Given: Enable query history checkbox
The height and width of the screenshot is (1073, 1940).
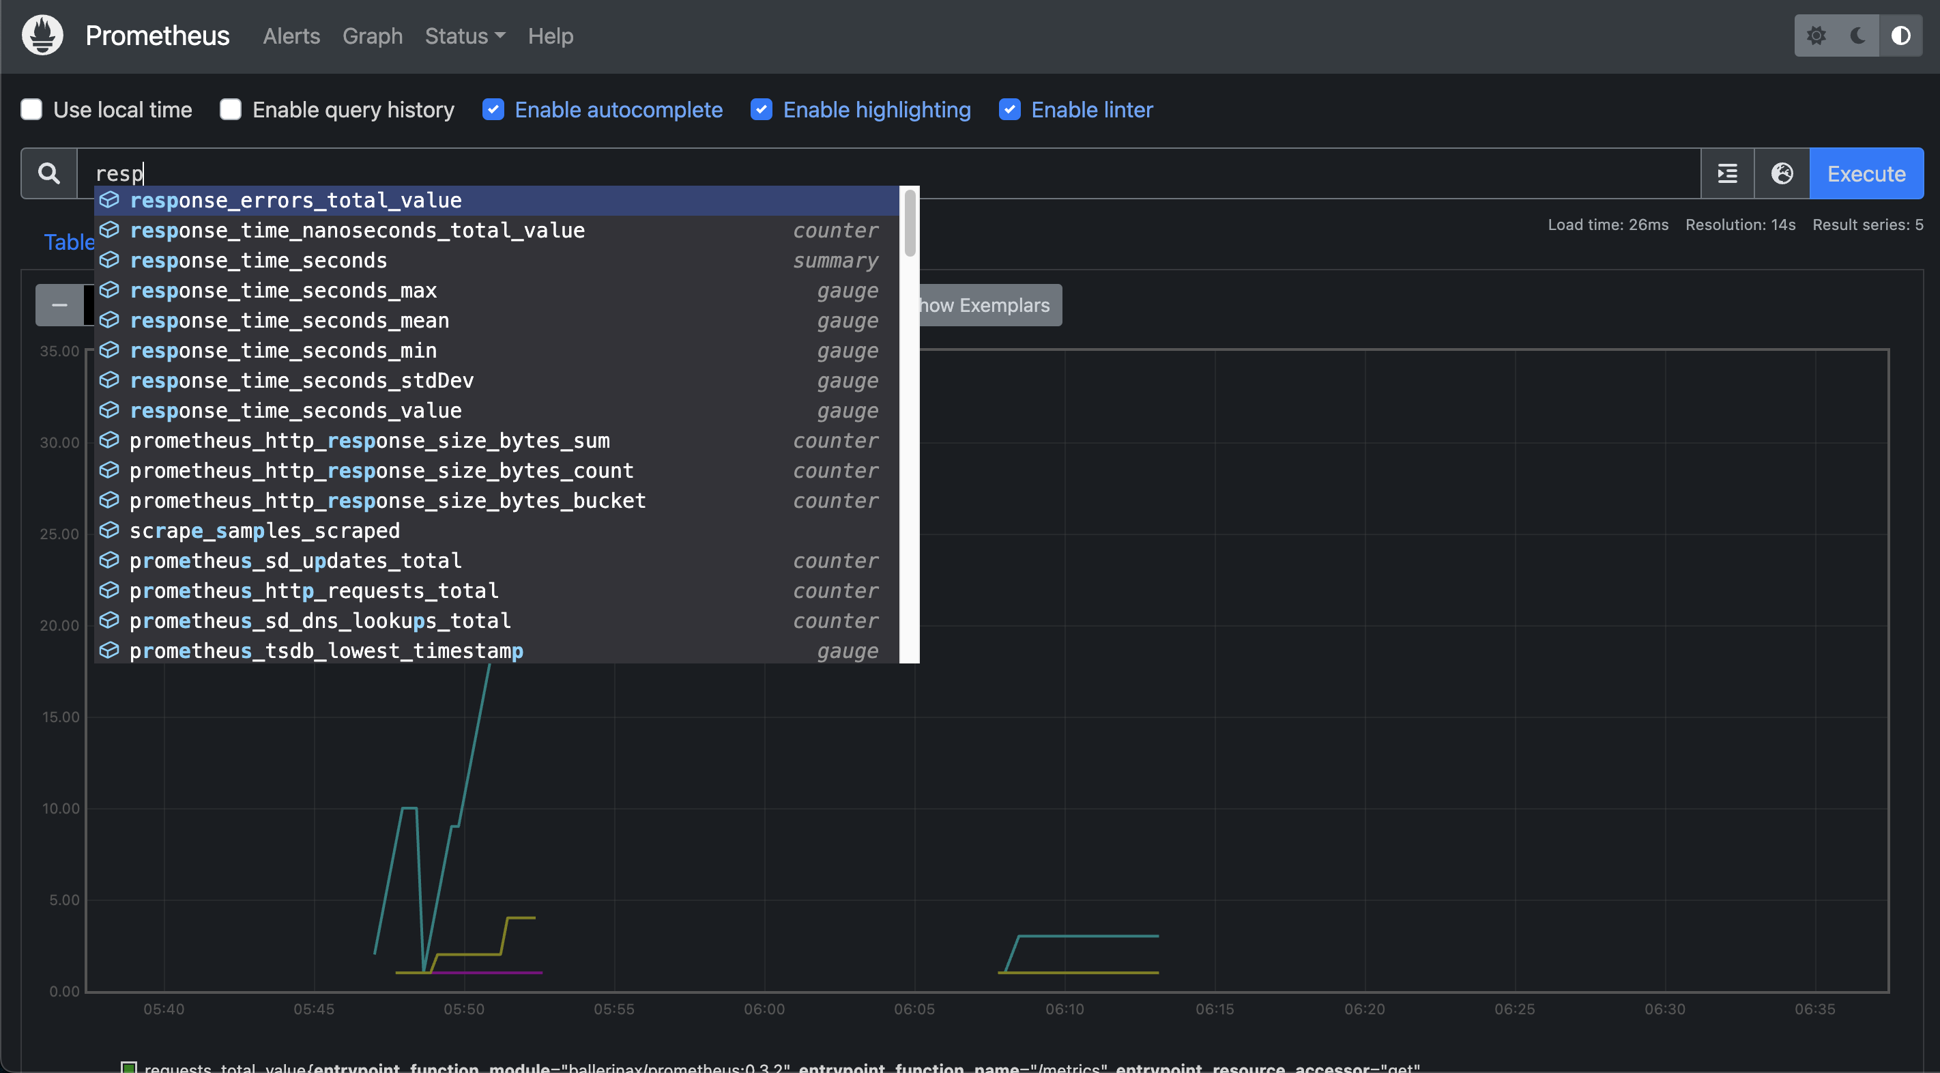Looking at the screenshot, I should point(231,110).
